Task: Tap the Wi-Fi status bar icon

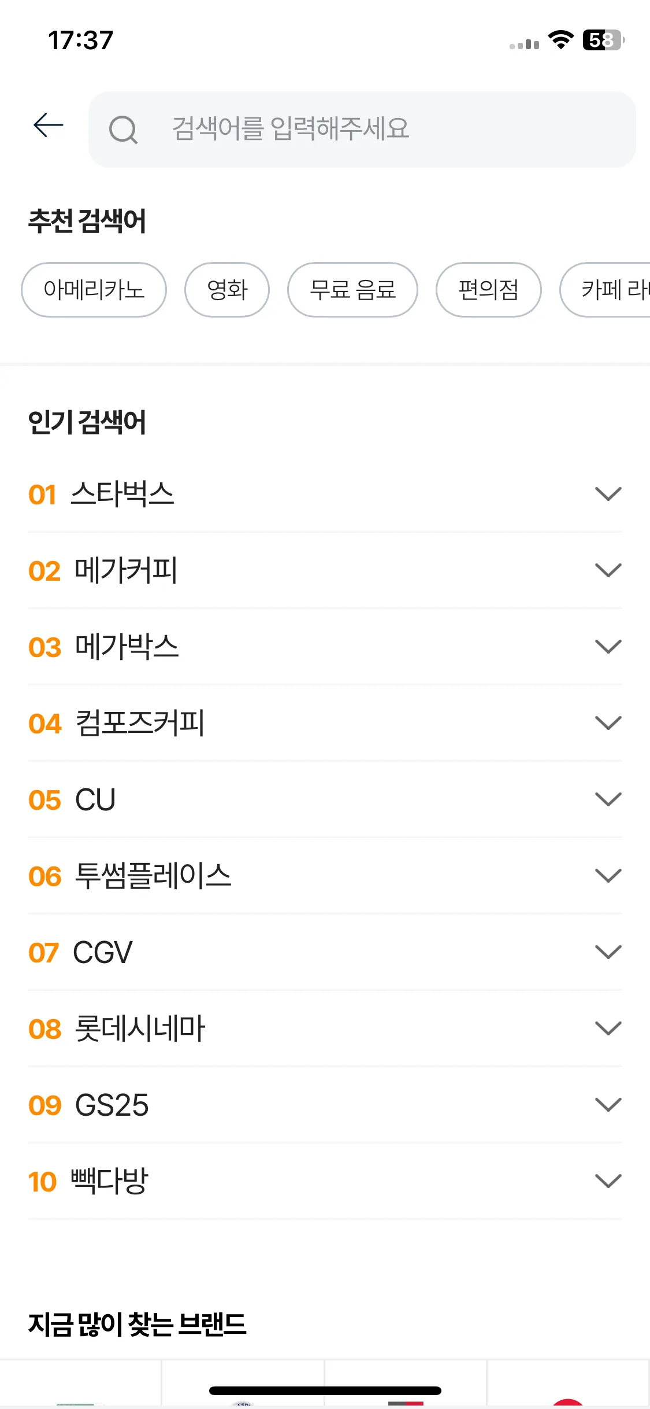Action: click(560, 40)
